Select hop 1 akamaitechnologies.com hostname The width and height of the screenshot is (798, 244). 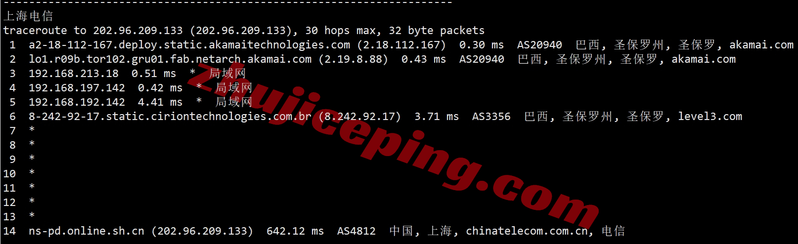tap(189, 45)
